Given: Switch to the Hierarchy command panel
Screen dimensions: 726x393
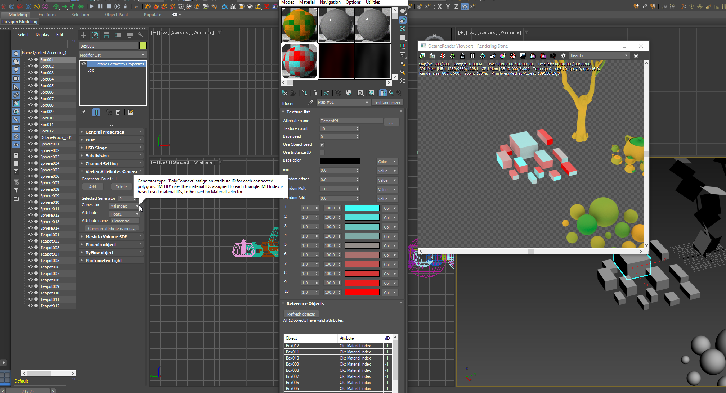Looking at the screenshot, I should pos(107,35).
